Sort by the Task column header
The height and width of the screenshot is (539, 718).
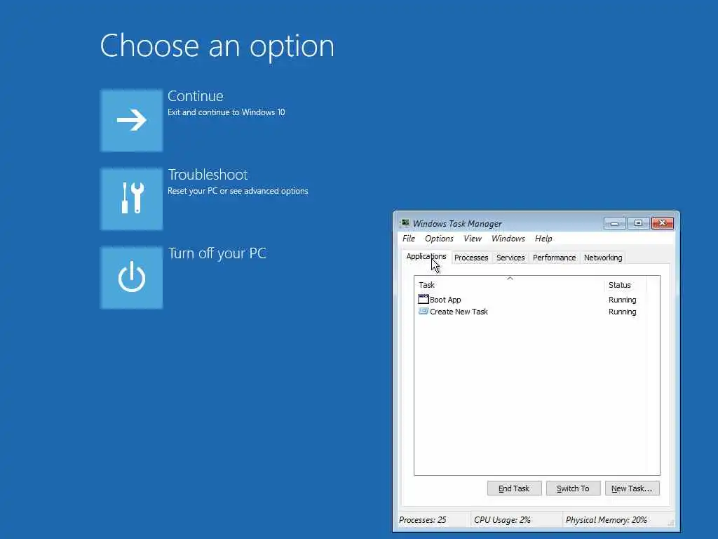coord(509,285)
